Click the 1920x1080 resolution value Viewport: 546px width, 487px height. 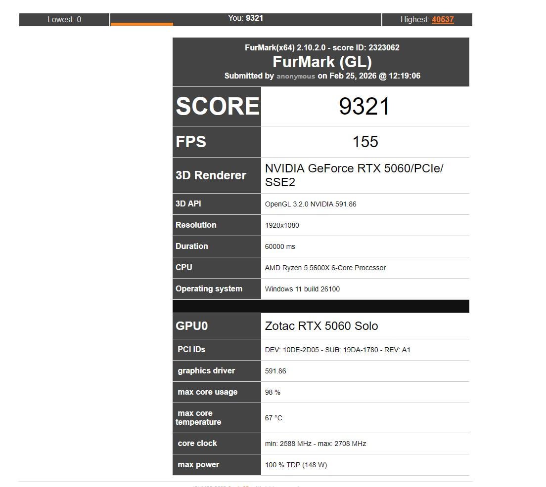pos(282,225)
